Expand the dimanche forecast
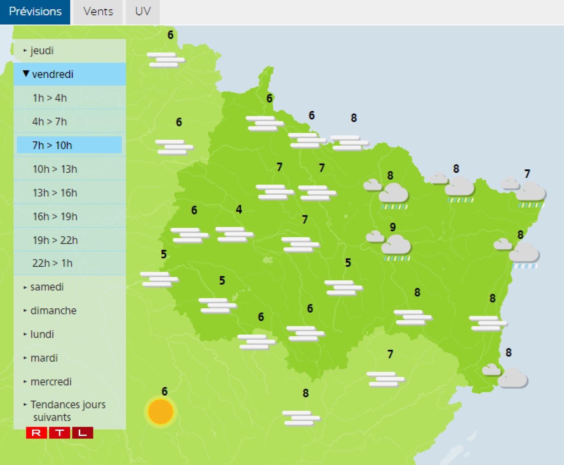Viewport: 564px width, 465px height. (53, 311)
